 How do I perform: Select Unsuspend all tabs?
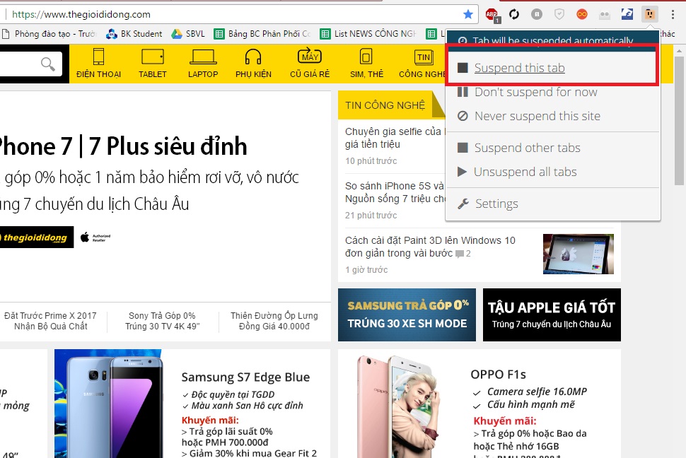pos(552,172)
